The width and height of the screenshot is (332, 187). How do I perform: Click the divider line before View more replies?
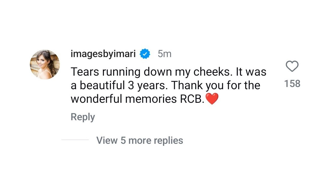pyautogui.click(x=75, y=140)
